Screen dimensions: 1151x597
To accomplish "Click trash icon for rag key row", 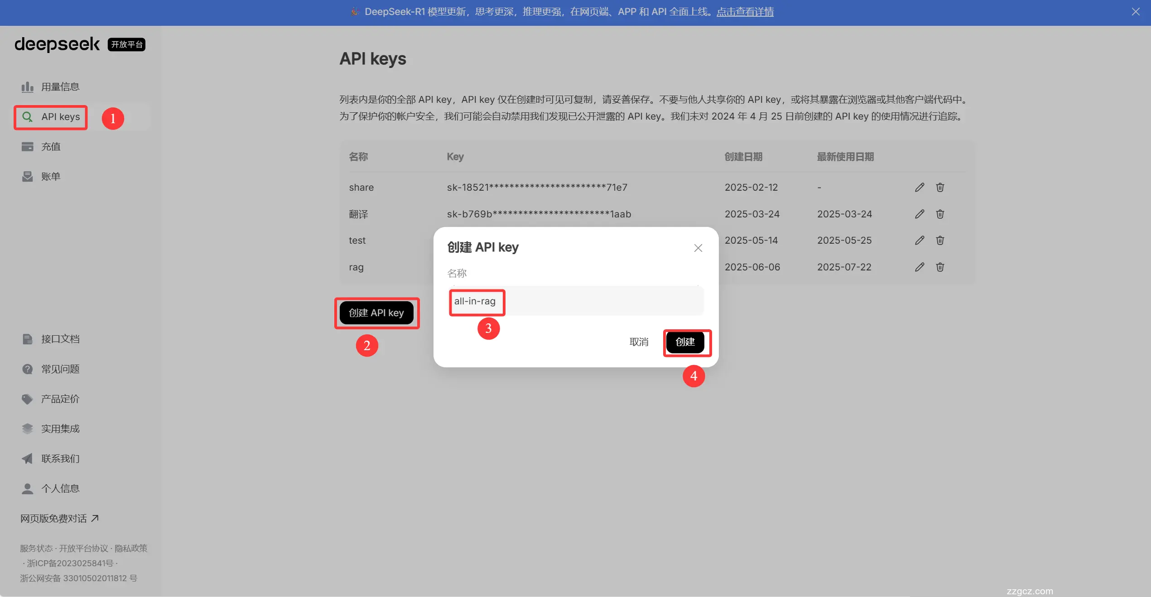I will tap(940, 267).
